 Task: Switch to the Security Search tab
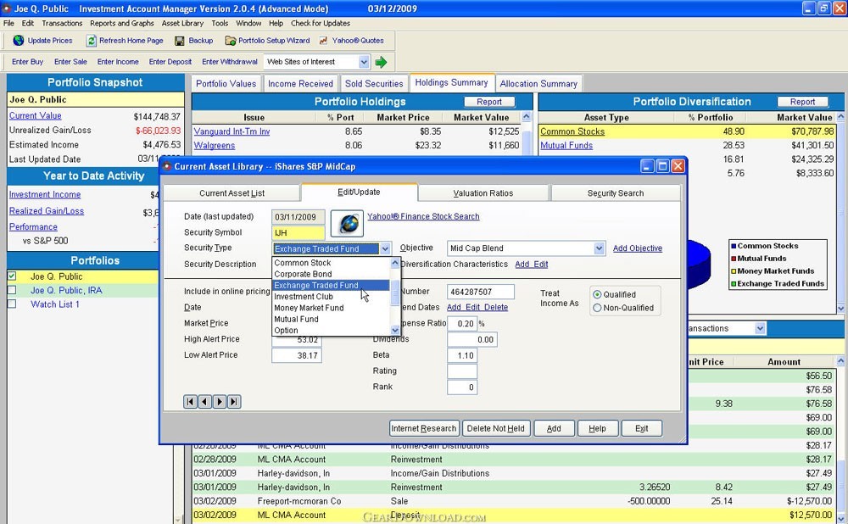pyautogui.click(x=616, y=193)
